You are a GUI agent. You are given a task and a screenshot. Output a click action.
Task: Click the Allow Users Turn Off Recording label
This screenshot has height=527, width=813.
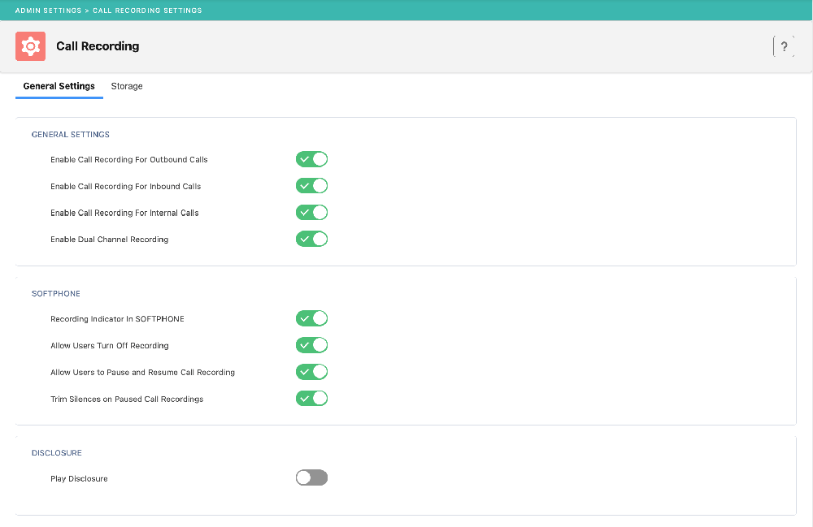110,346
